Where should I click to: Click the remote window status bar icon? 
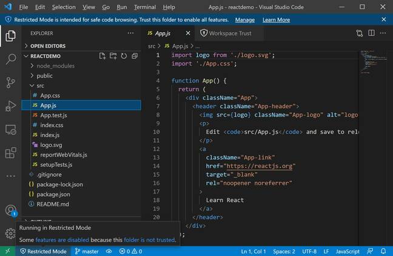click(8, 251)
